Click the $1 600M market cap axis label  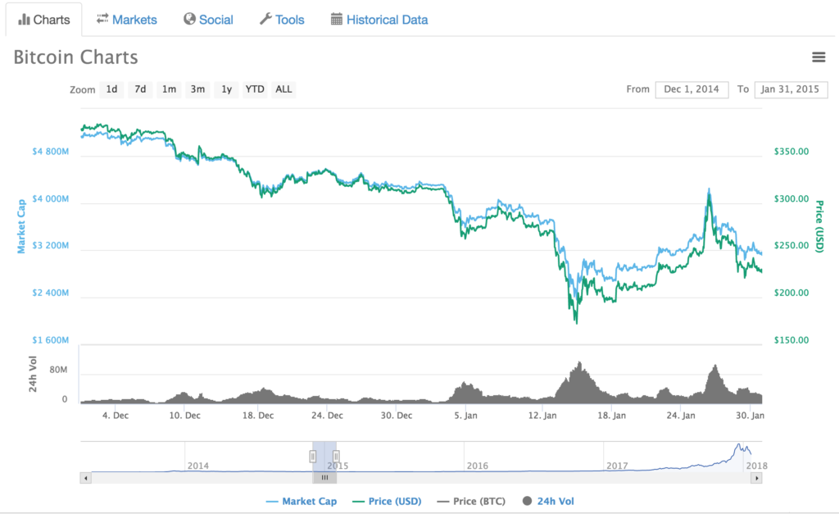[x=50, y=340]
